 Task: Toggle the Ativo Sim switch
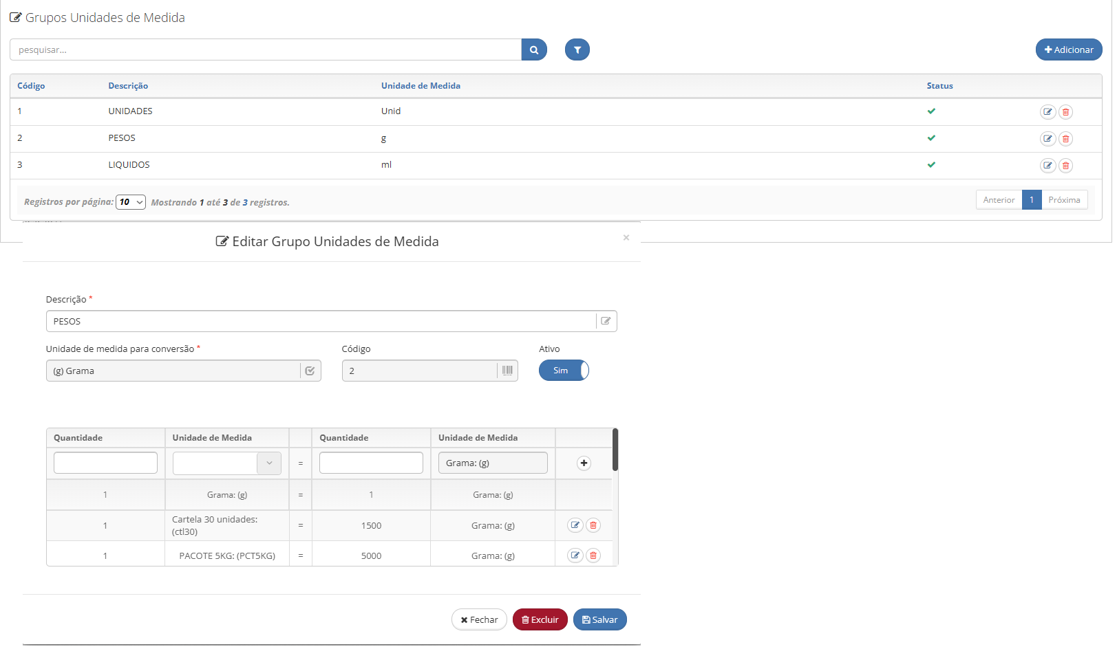[564, 371]
